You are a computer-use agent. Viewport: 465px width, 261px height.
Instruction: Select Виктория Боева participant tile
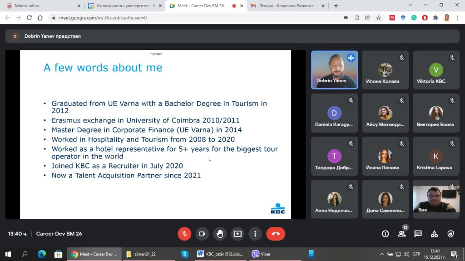pos(436,113)
